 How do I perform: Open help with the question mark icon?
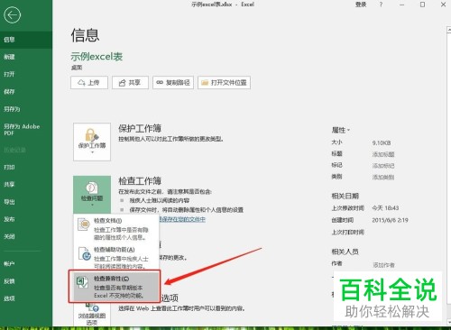tap(381, 5)
